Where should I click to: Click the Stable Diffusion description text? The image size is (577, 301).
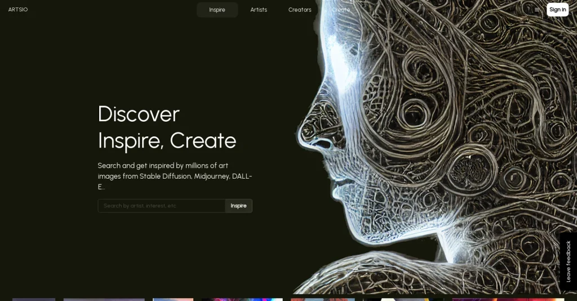click(175, 176)
